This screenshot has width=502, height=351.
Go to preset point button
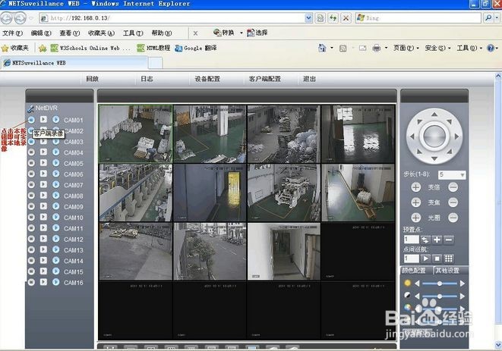click(x=425, y=240)
